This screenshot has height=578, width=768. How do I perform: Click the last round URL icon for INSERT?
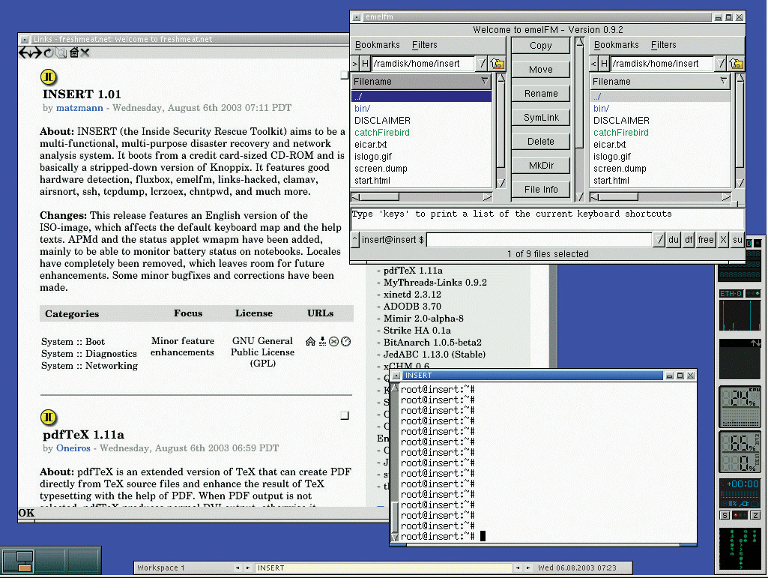346,341
